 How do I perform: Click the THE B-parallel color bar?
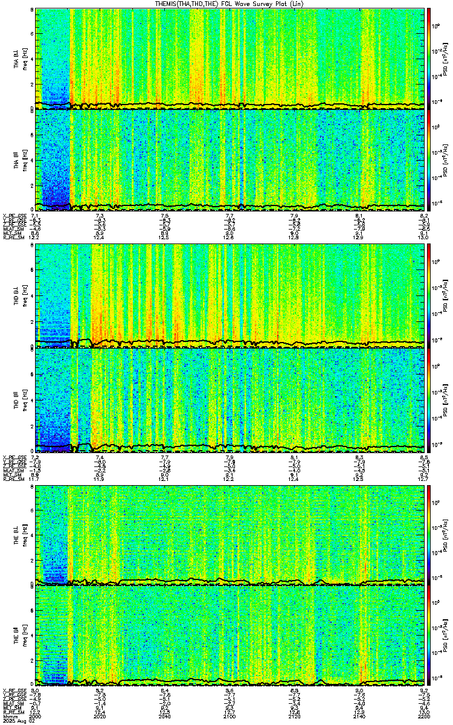click(428, 636)
